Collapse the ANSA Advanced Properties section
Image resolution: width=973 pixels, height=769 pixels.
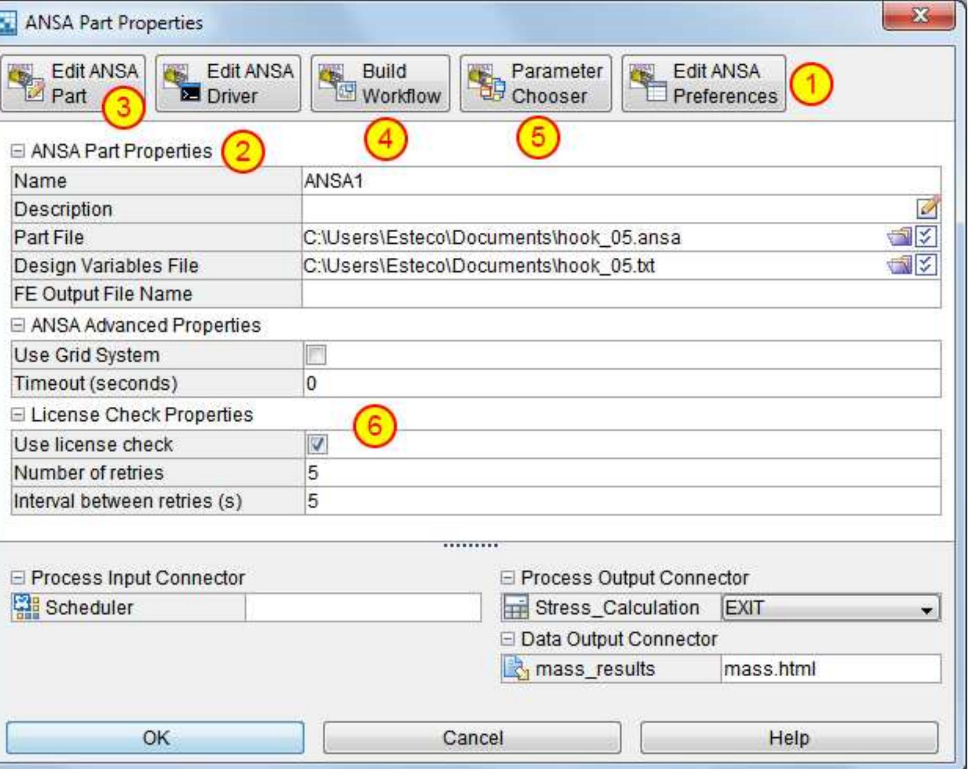(x=18, y=325)
